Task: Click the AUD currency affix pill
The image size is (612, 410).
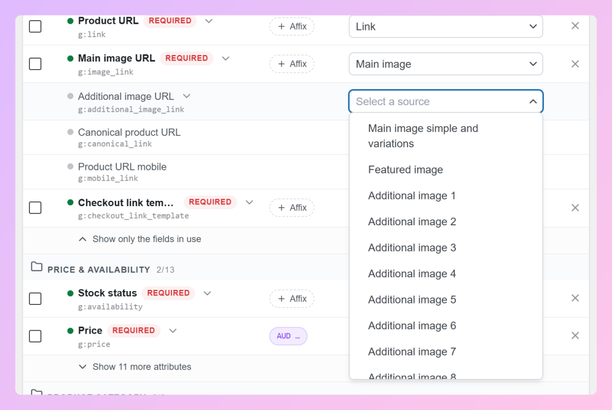Action: [x=288, y=336]
